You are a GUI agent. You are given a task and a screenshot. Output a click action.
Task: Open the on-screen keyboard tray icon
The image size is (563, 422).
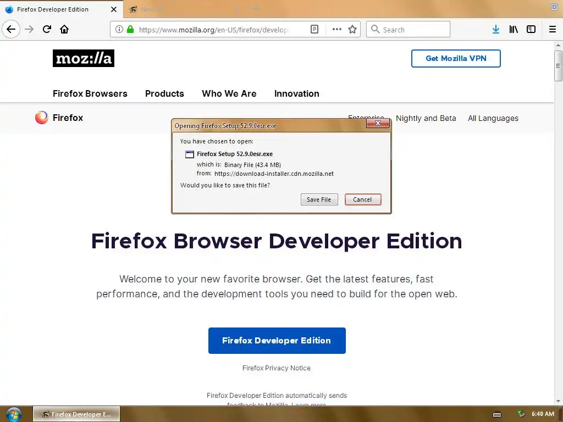497,414
